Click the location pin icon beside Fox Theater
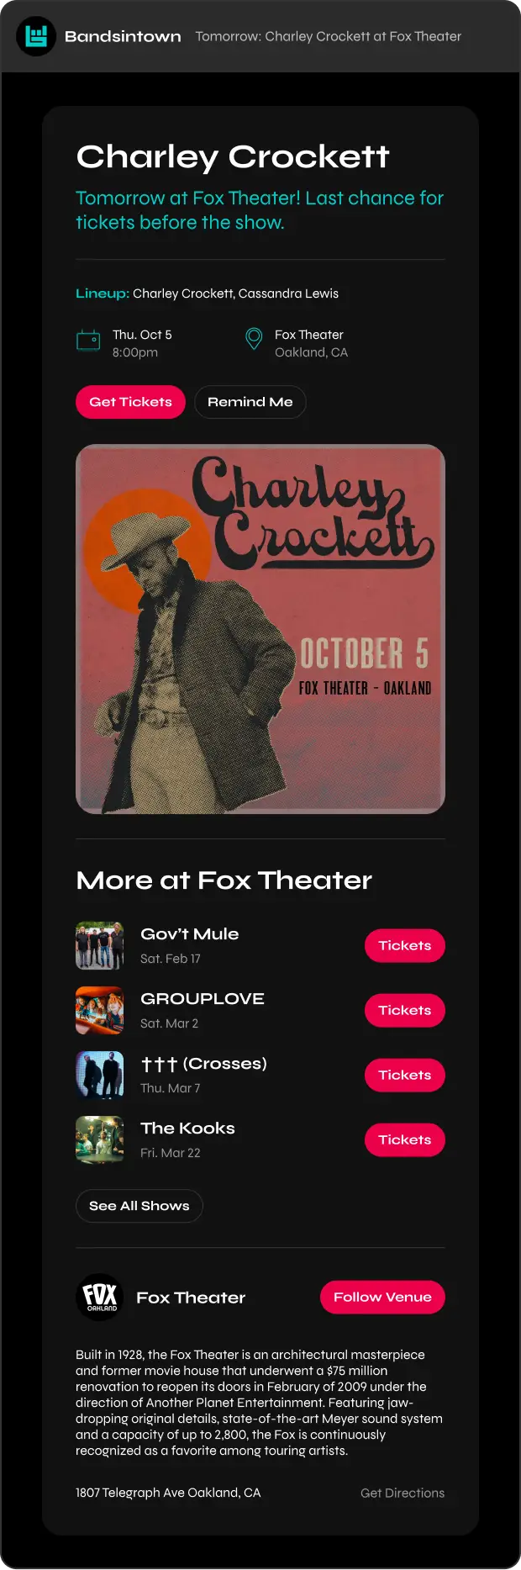 click(x=253, y=339)
